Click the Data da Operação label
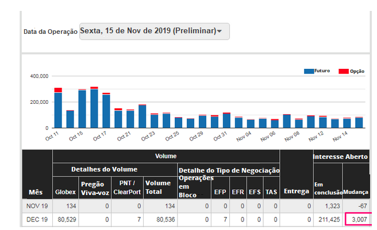Viewport: 377px width, 230px height. click(x=51, y=32)
